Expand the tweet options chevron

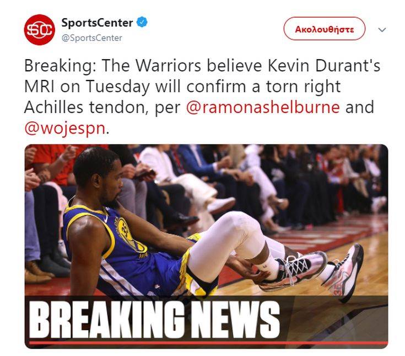coord(382,29)
